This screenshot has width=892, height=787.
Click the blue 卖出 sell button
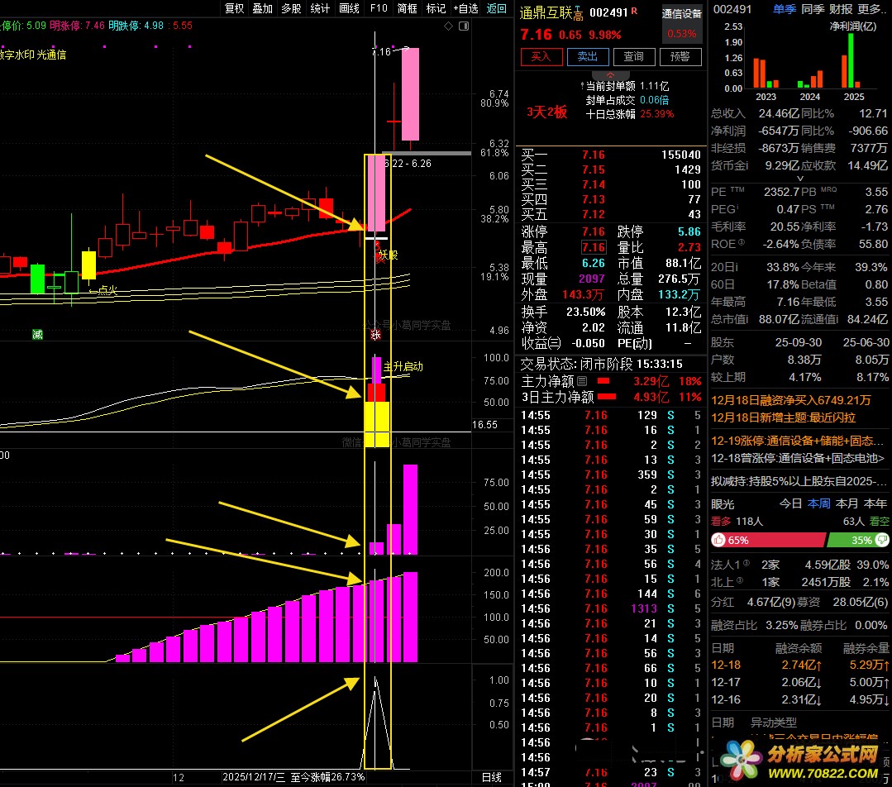pos(588,57)
